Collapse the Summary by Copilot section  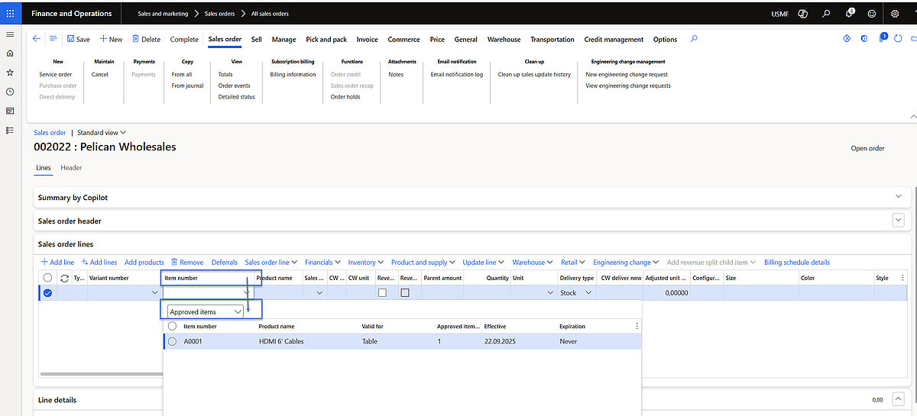point(899,197)
